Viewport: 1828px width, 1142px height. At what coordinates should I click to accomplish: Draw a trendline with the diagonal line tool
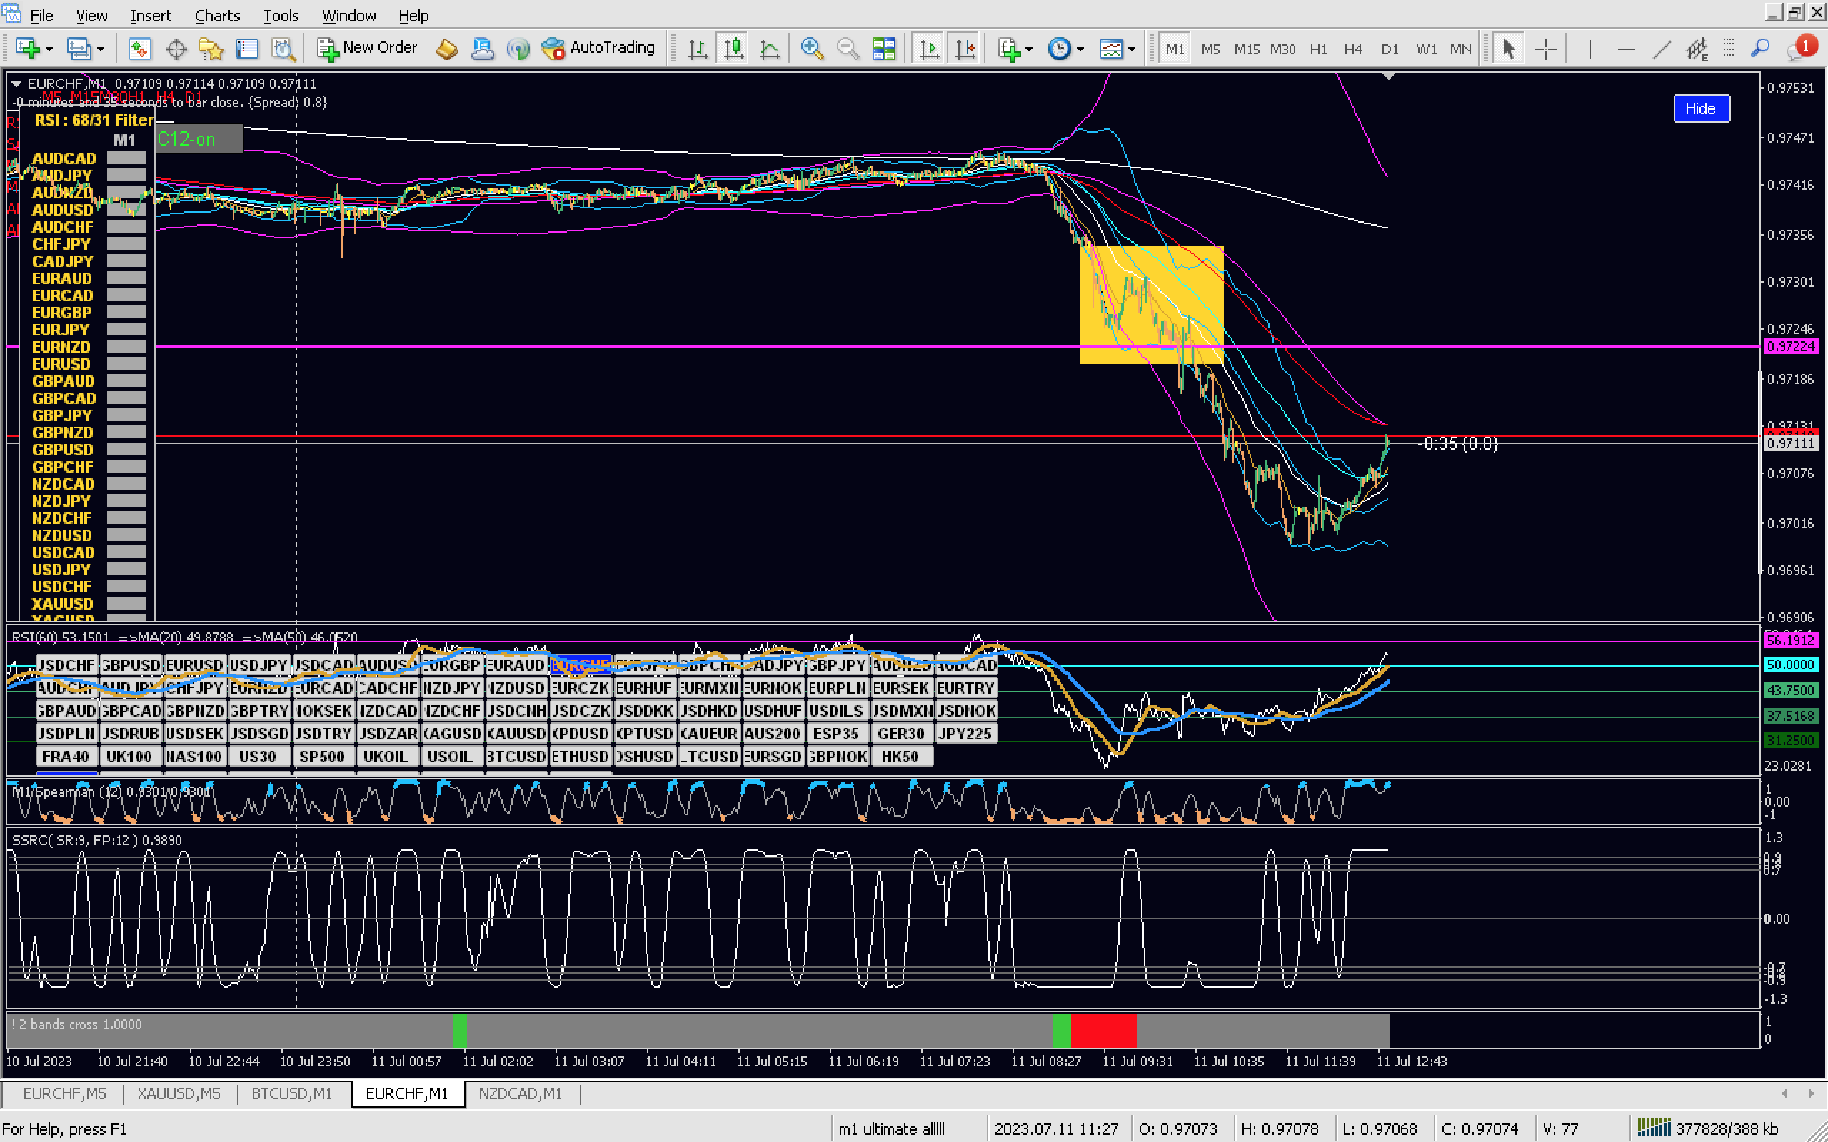click(x=1661, y=49)
